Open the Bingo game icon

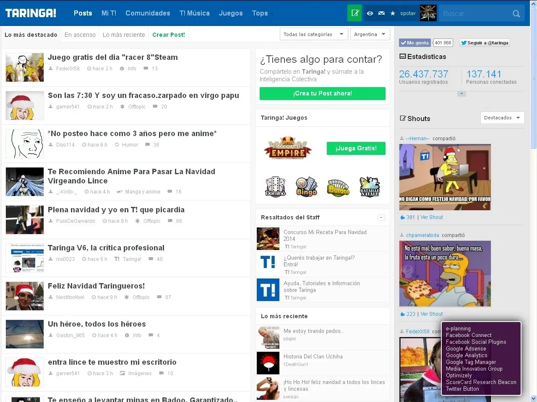click(307, 186)
